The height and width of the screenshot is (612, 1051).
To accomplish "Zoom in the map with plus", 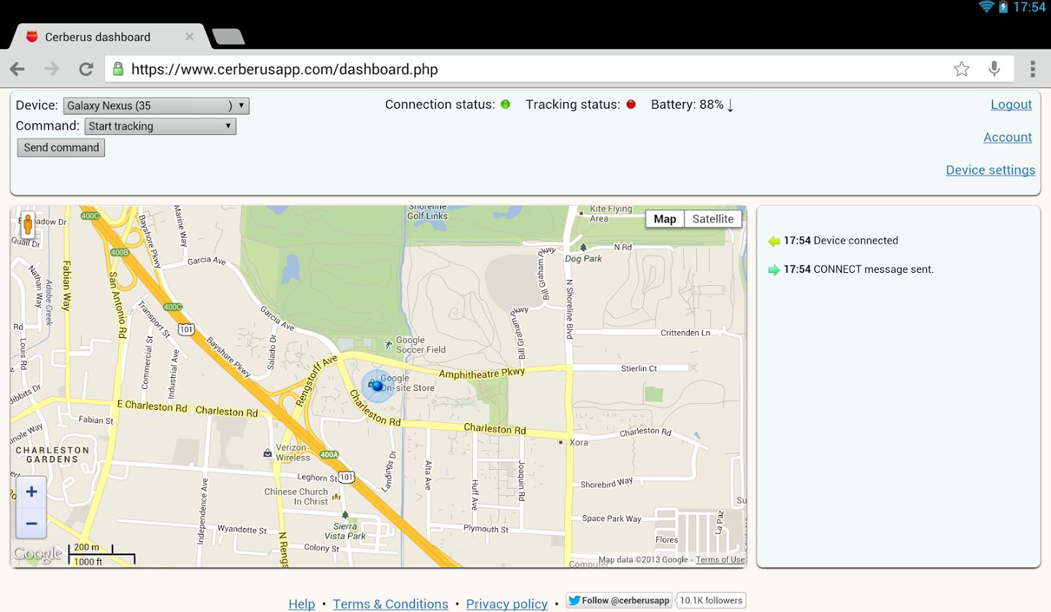I will point(31,492).
